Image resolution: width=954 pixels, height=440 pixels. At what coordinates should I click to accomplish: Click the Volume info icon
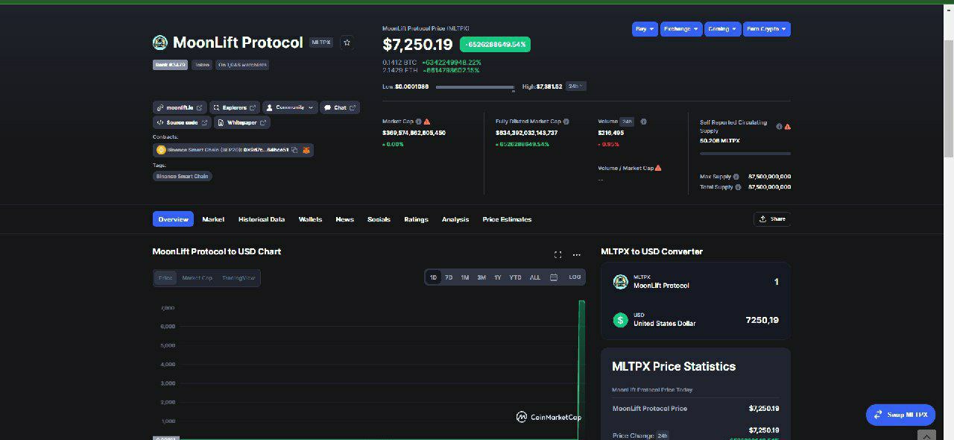(x=643, y=122)
